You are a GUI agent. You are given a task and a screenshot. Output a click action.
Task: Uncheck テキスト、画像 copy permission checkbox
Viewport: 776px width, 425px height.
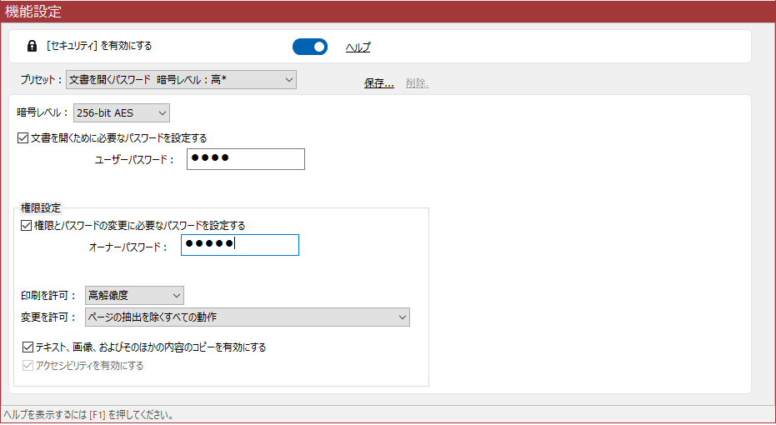[x=28, y=347]
